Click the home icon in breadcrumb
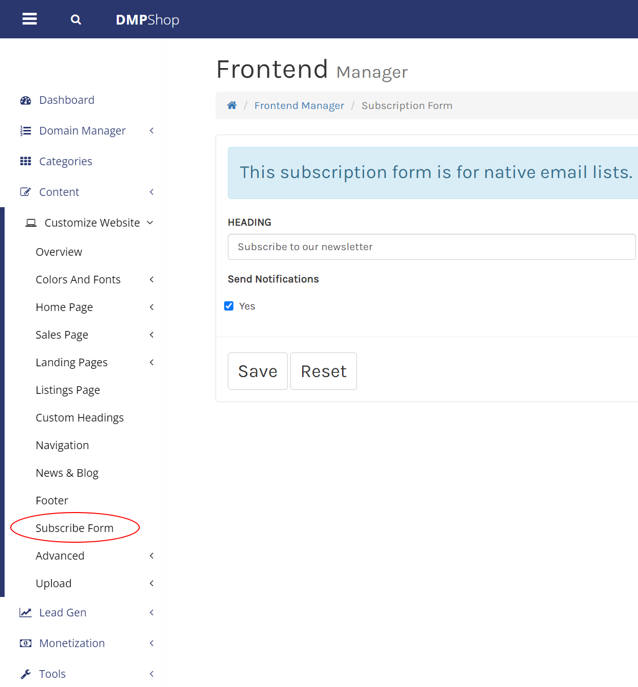Screen dimensions: 638x687 tap(232, 105)
